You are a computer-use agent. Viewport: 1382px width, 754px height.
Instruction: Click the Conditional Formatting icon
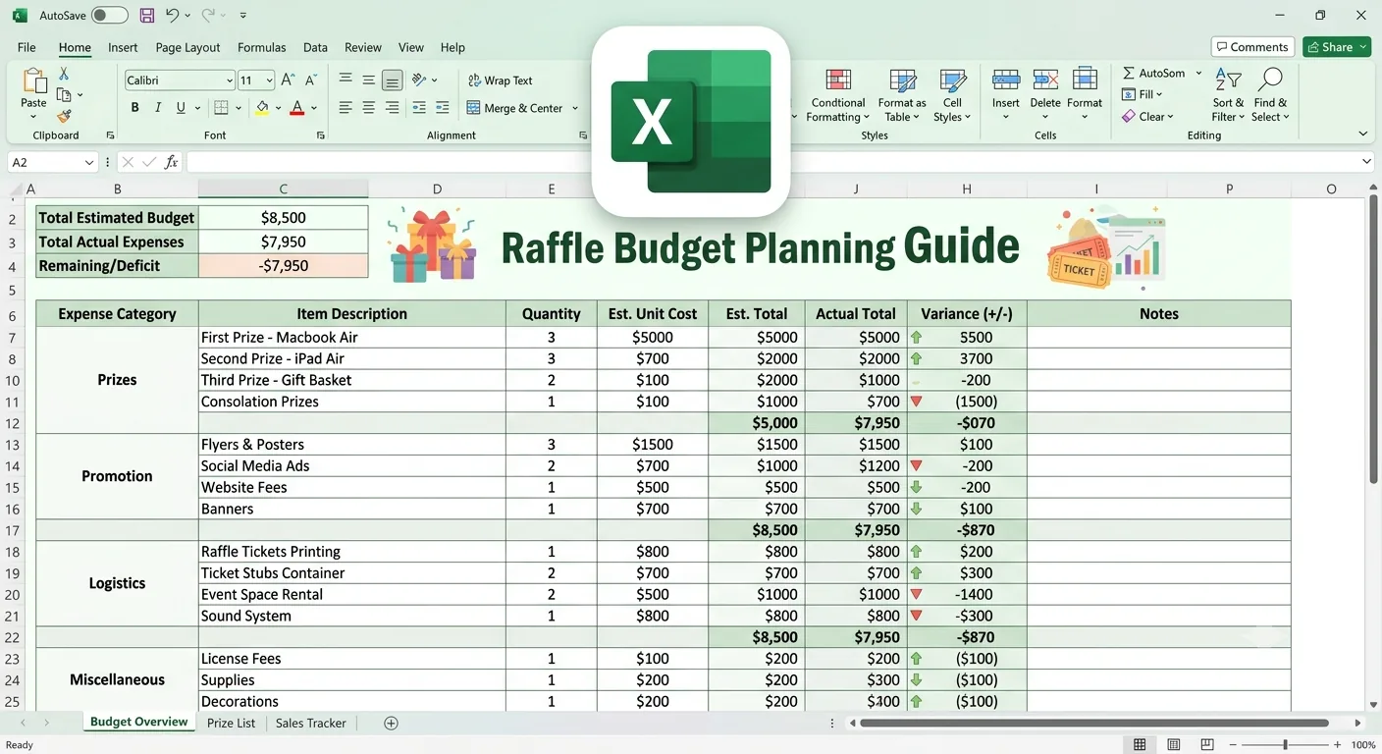tap(838, 81)
